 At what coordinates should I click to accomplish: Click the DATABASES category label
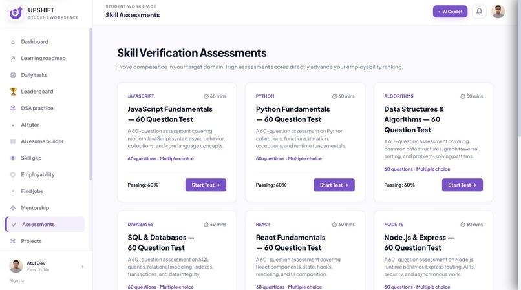click(140, 225)
